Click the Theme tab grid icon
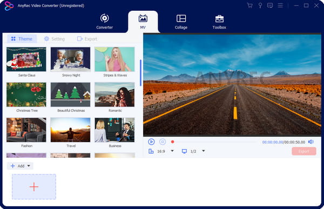324x209 pixels. coord(13,39)
